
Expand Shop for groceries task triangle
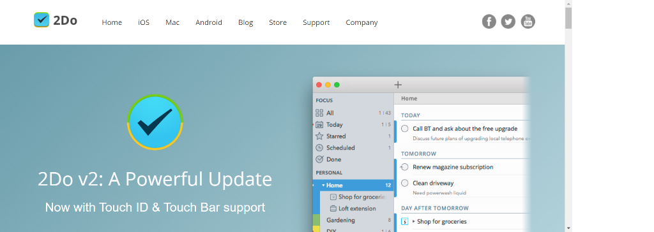pyautogui.click(x=414, y=222)
